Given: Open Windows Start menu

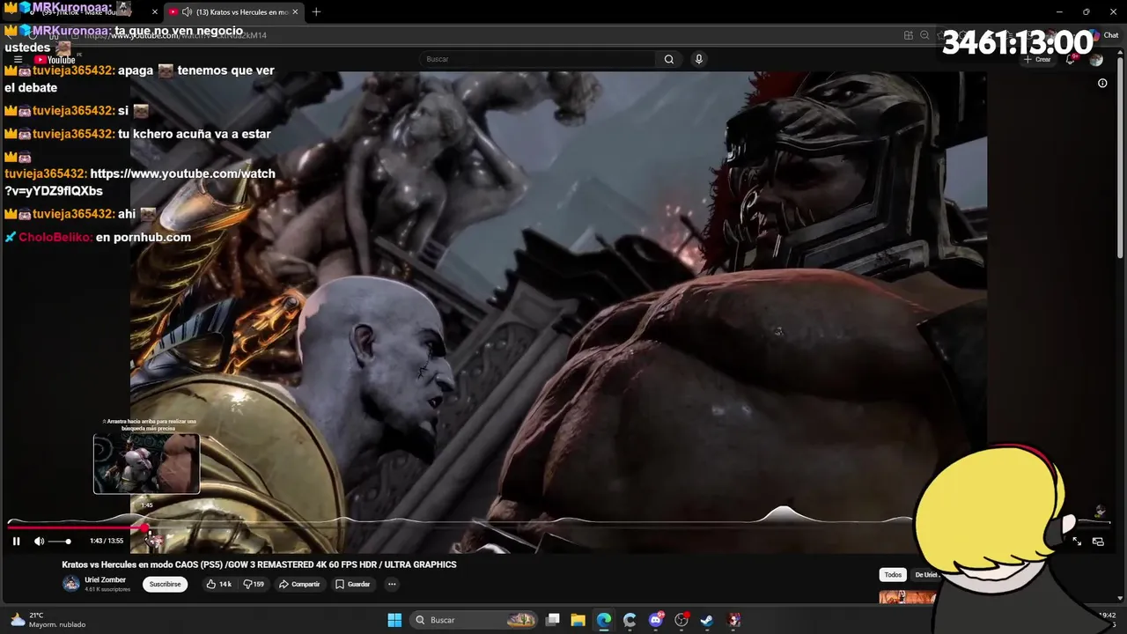Looking at the screenshot, I should tap(394, 620).
